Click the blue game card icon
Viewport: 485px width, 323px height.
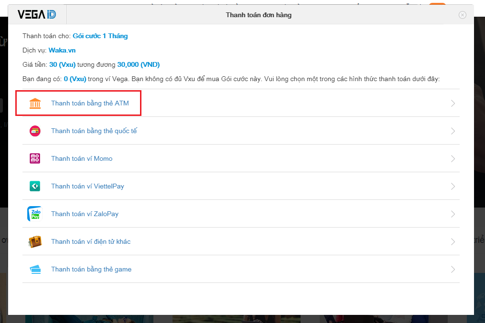point(35,270)
